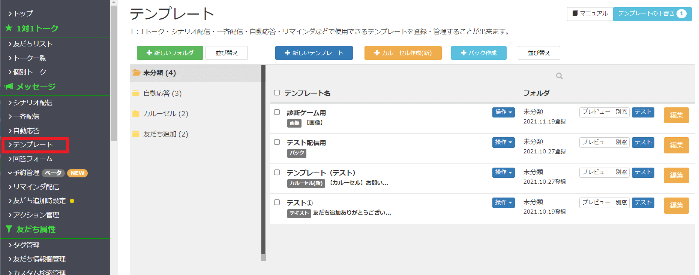Collapse the 予約管理 sidebar section
The height and width of the screenshot is (275, 699).
click(24, 173)
